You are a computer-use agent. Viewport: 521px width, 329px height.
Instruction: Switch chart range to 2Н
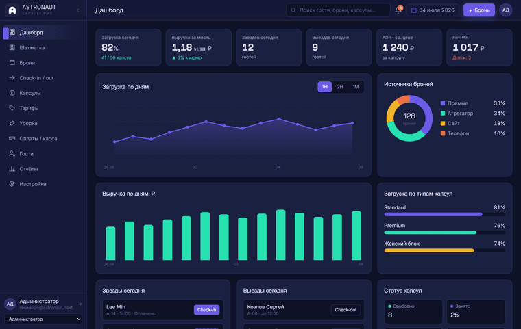(340, 87)
